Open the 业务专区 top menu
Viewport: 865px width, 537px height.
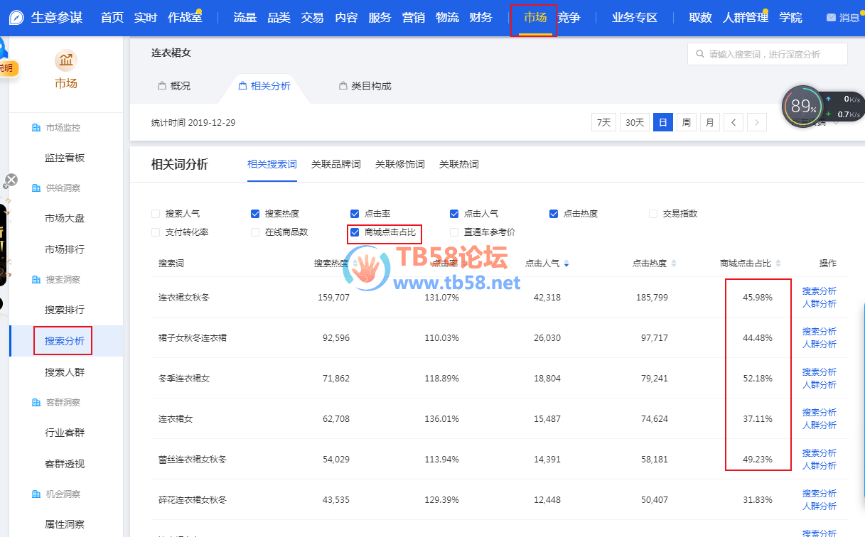click(635, 18)
